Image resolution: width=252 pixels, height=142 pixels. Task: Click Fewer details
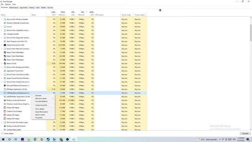(7, 134)
